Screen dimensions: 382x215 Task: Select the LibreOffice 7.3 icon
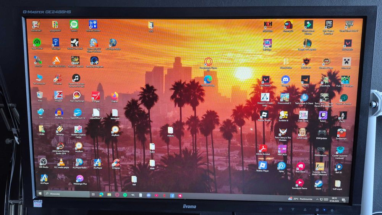(96, 114)
